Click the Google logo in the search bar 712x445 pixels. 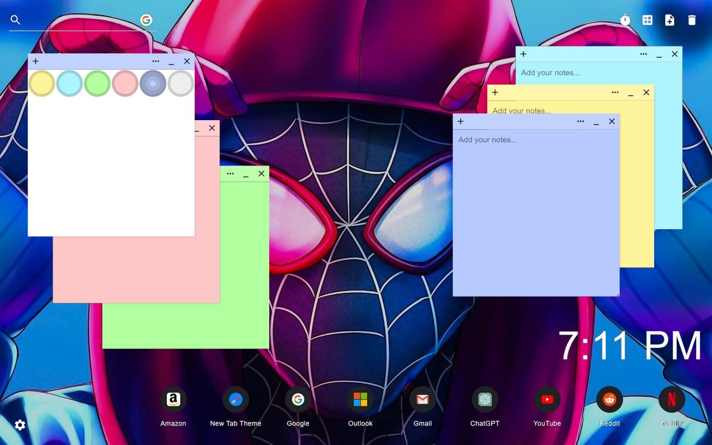146,20
